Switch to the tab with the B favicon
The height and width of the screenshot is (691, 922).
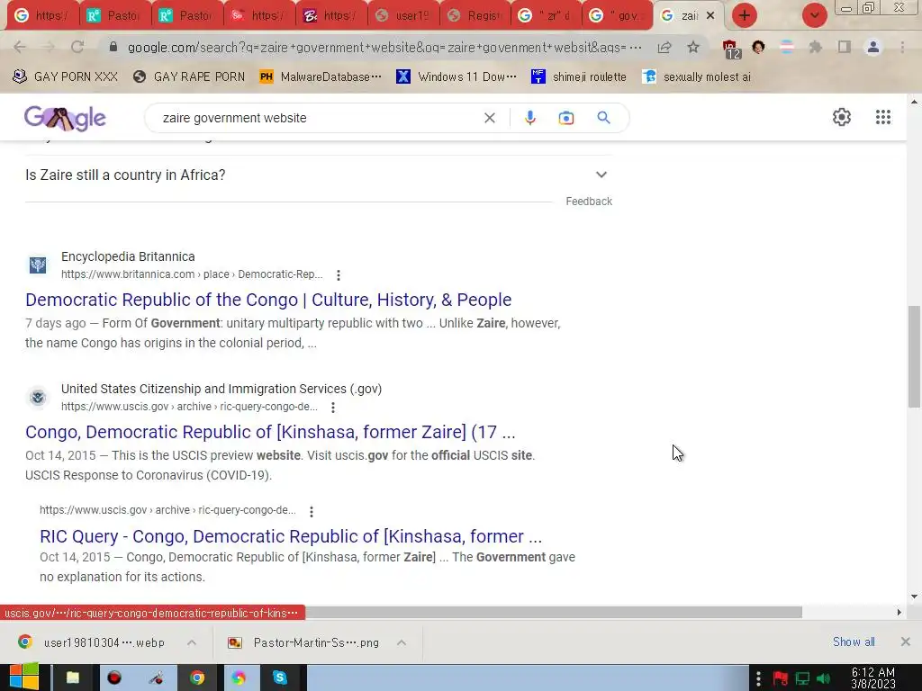pos(331,16)
